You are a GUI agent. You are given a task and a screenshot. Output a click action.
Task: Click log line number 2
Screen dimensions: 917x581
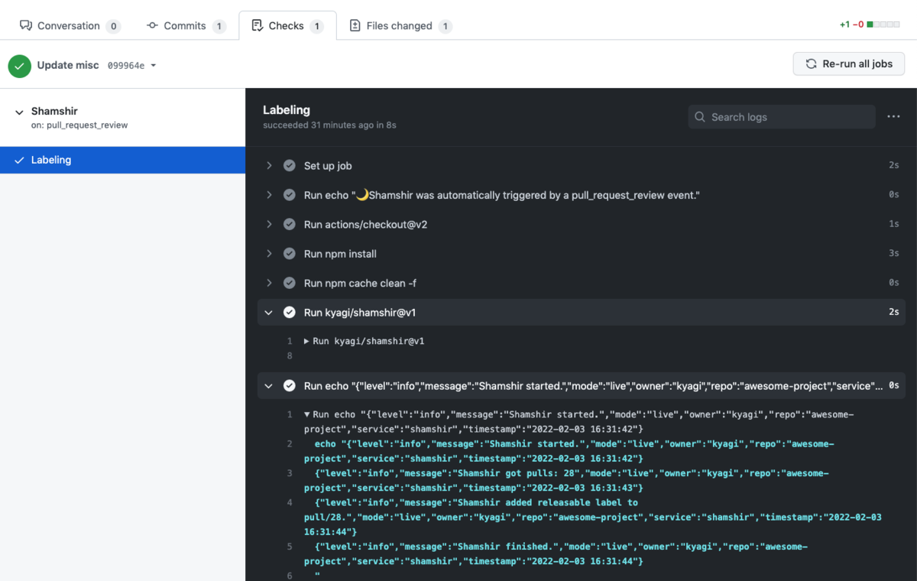click(x=289, y=443)
